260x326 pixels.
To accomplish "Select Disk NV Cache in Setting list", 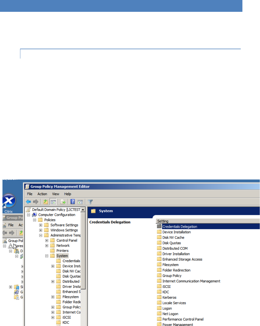I will coord(173,237).
